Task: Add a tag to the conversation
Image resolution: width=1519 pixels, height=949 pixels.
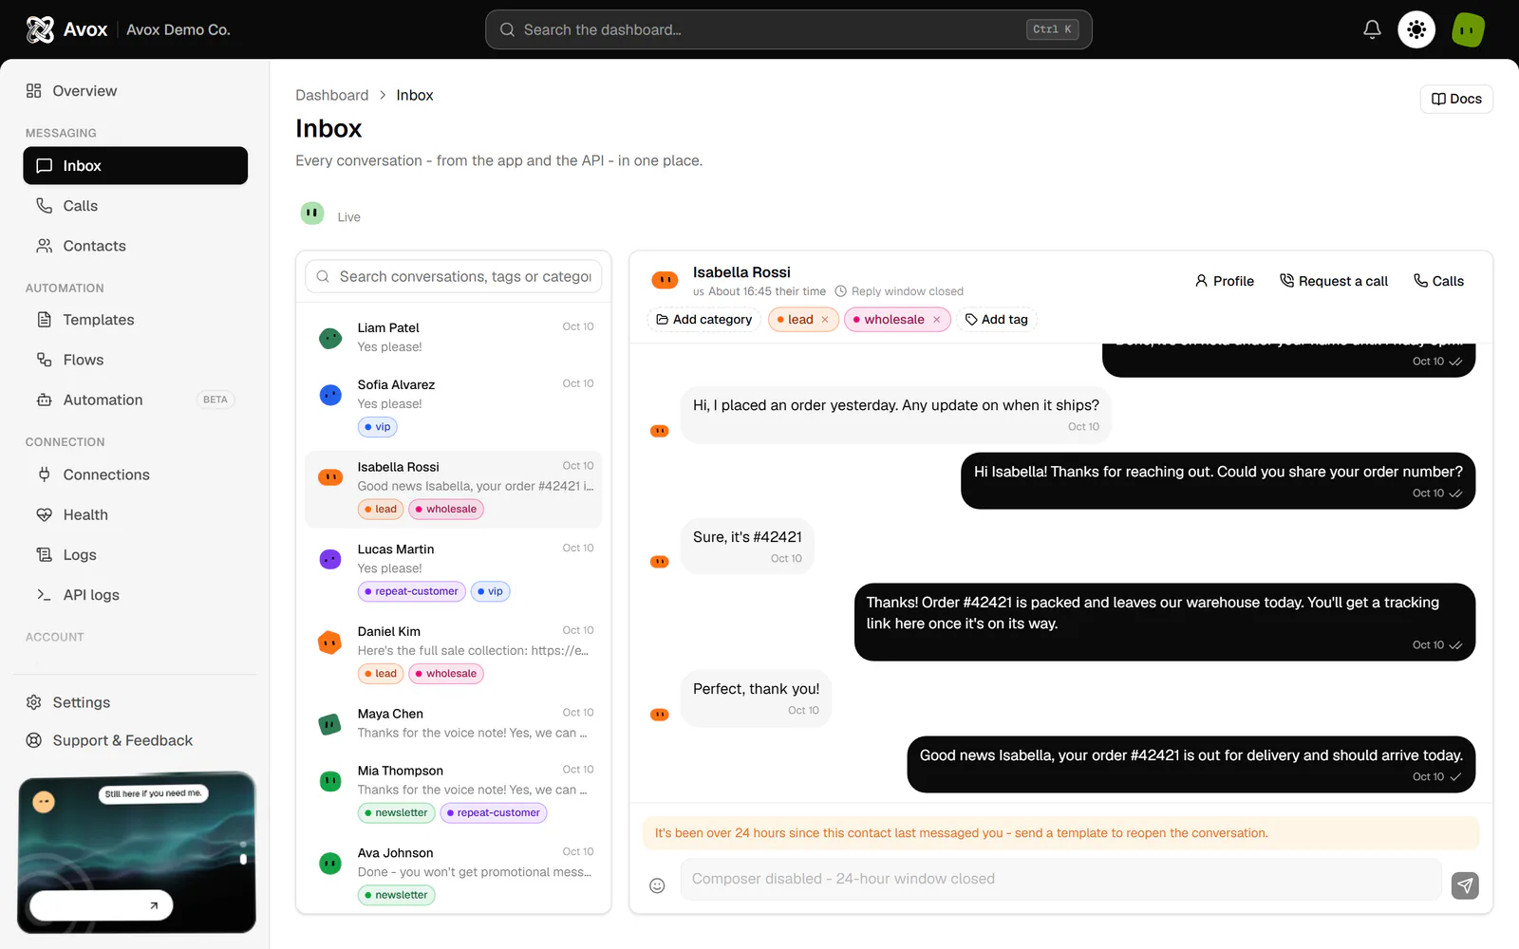Action: click(997, 320)
